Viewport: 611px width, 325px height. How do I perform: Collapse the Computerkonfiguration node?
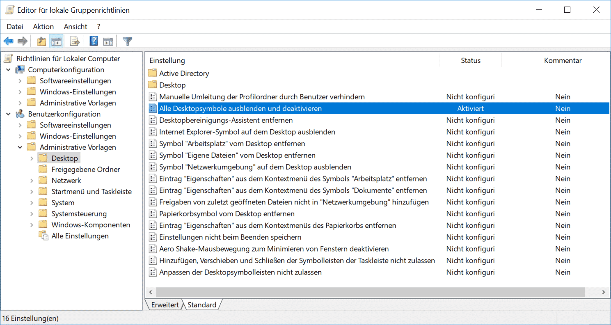pos(9,70)
